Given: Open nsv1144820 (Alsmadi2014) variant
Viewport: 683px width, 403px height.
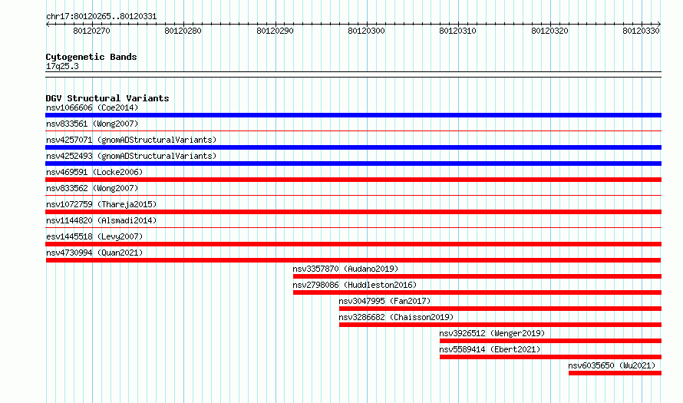Looking at the screenshot, I should [x=101, y=220].
